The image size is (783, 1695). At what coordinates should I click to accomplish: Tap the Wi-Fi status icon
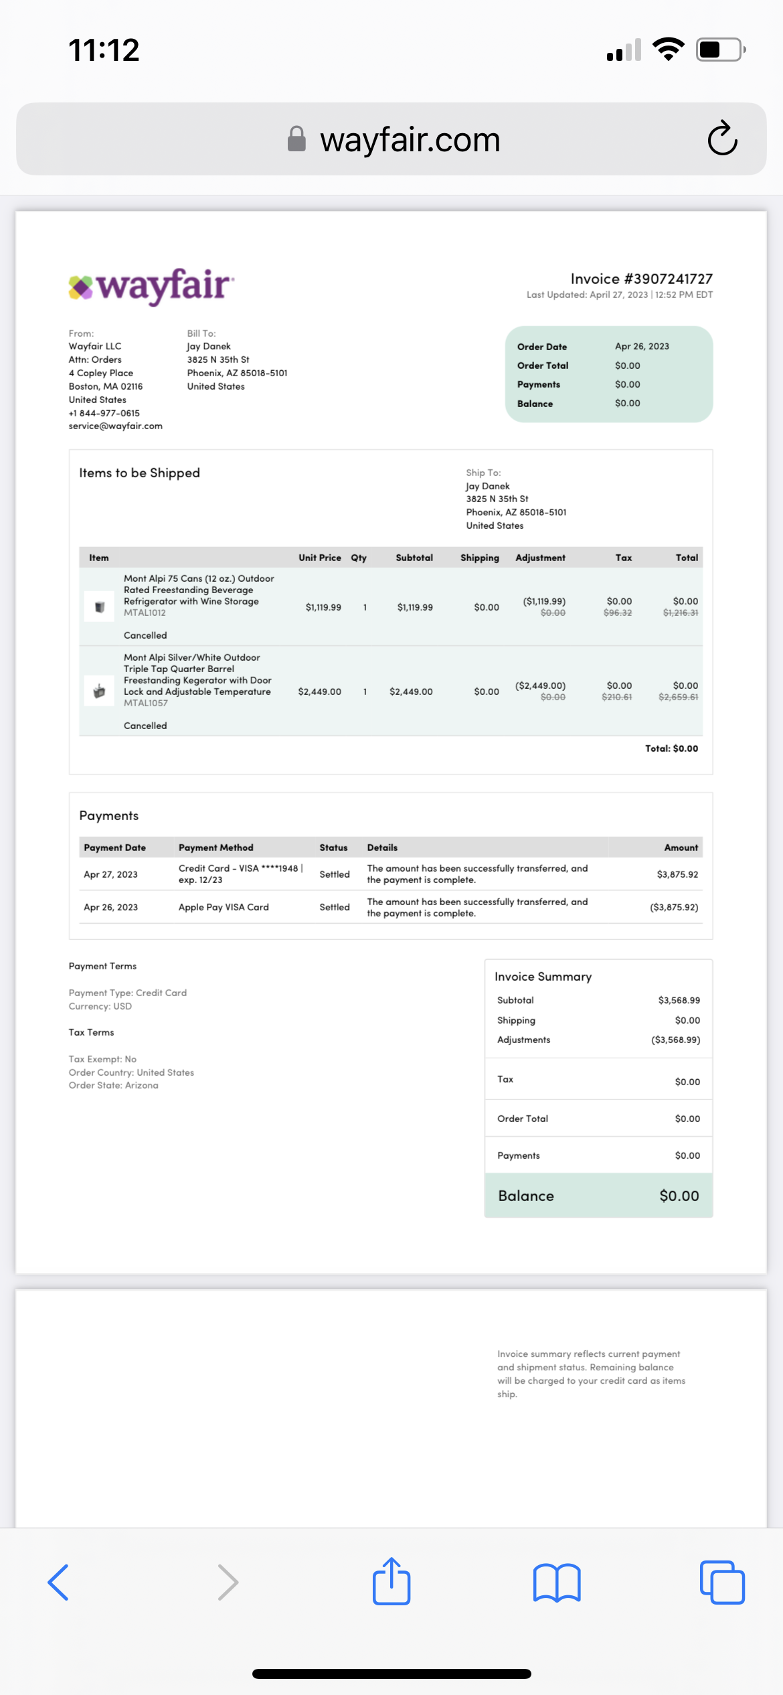(668, 50)
